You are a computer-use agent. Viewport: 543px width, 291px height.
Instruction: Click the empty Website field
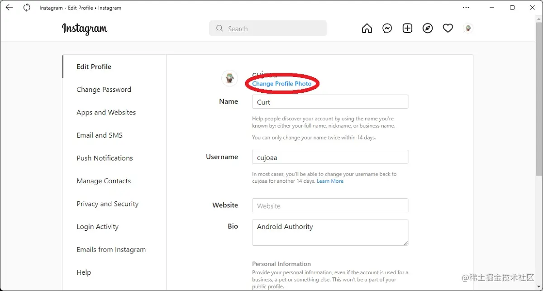click(330, 205)
